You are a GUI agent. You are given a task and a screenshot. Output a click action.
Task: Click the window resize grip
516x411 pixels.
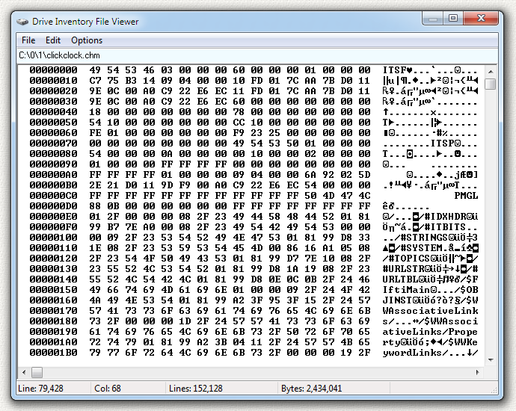click(x=494, y=390)
